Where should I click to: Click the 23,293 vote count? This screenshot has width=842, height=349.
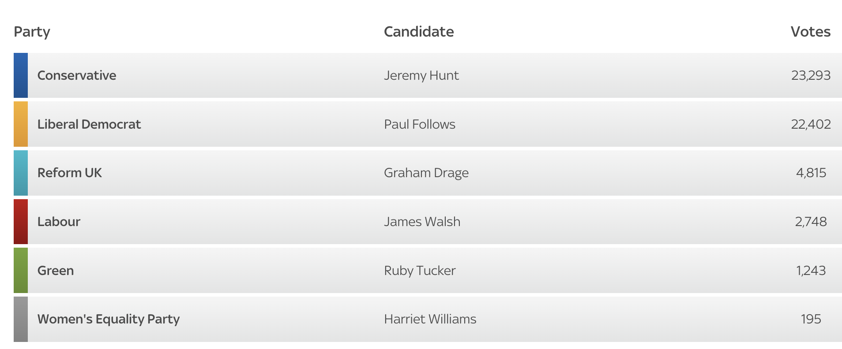811,75
